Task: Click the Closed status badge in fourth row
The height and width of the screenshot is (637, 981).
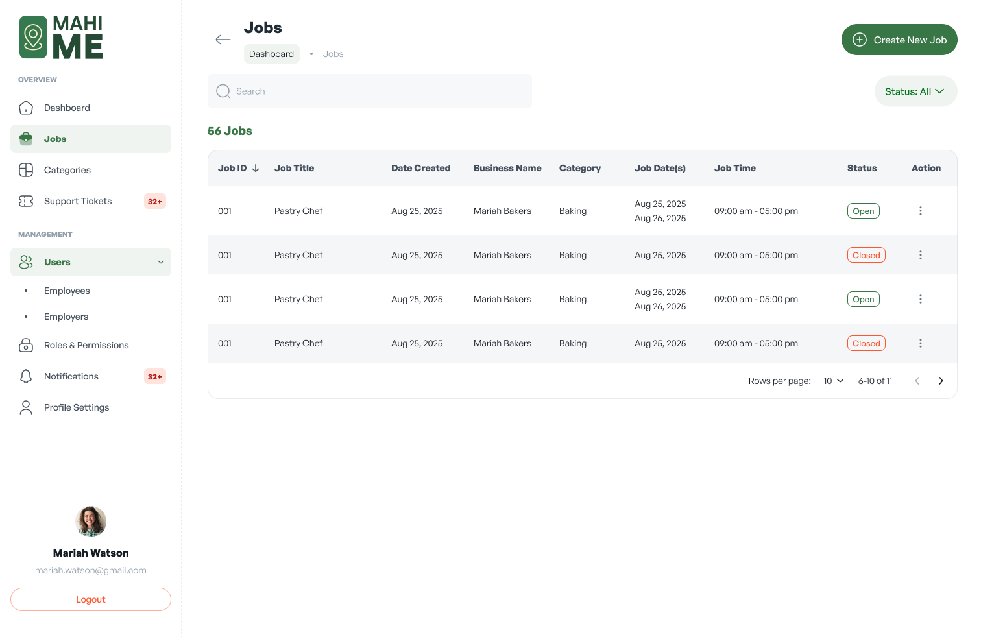Action: [x=866, y=343]
